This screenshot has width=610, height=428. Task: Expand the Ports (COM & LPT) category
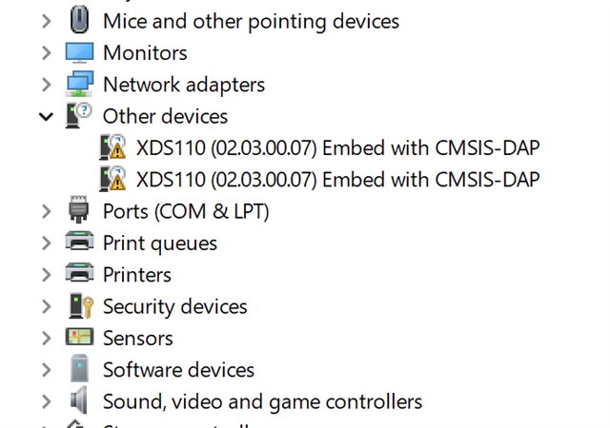point(46,211)
